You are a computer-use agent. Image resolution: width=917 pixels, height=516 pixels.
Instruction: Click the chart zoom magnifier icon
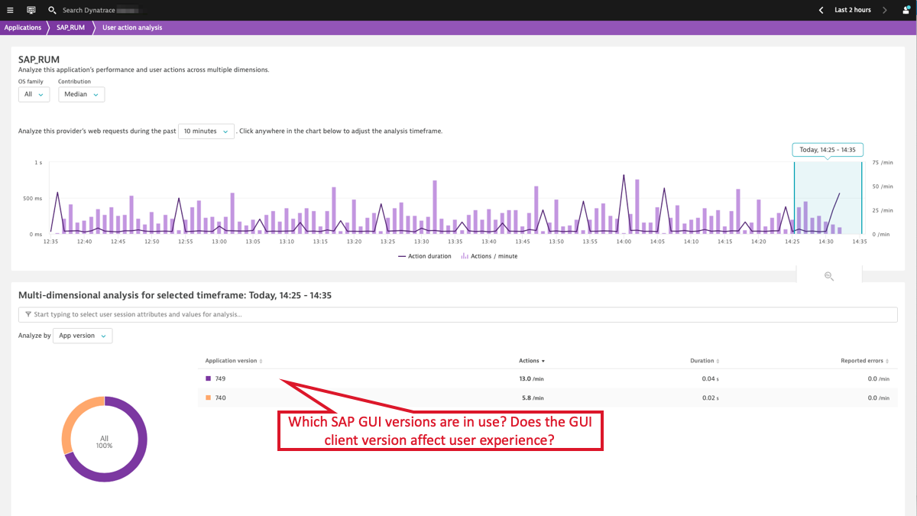click(829, 276)
